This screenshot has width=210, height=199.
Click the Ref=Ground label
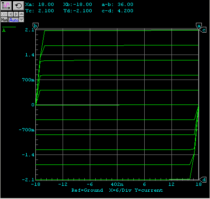[x=87, y=190]
